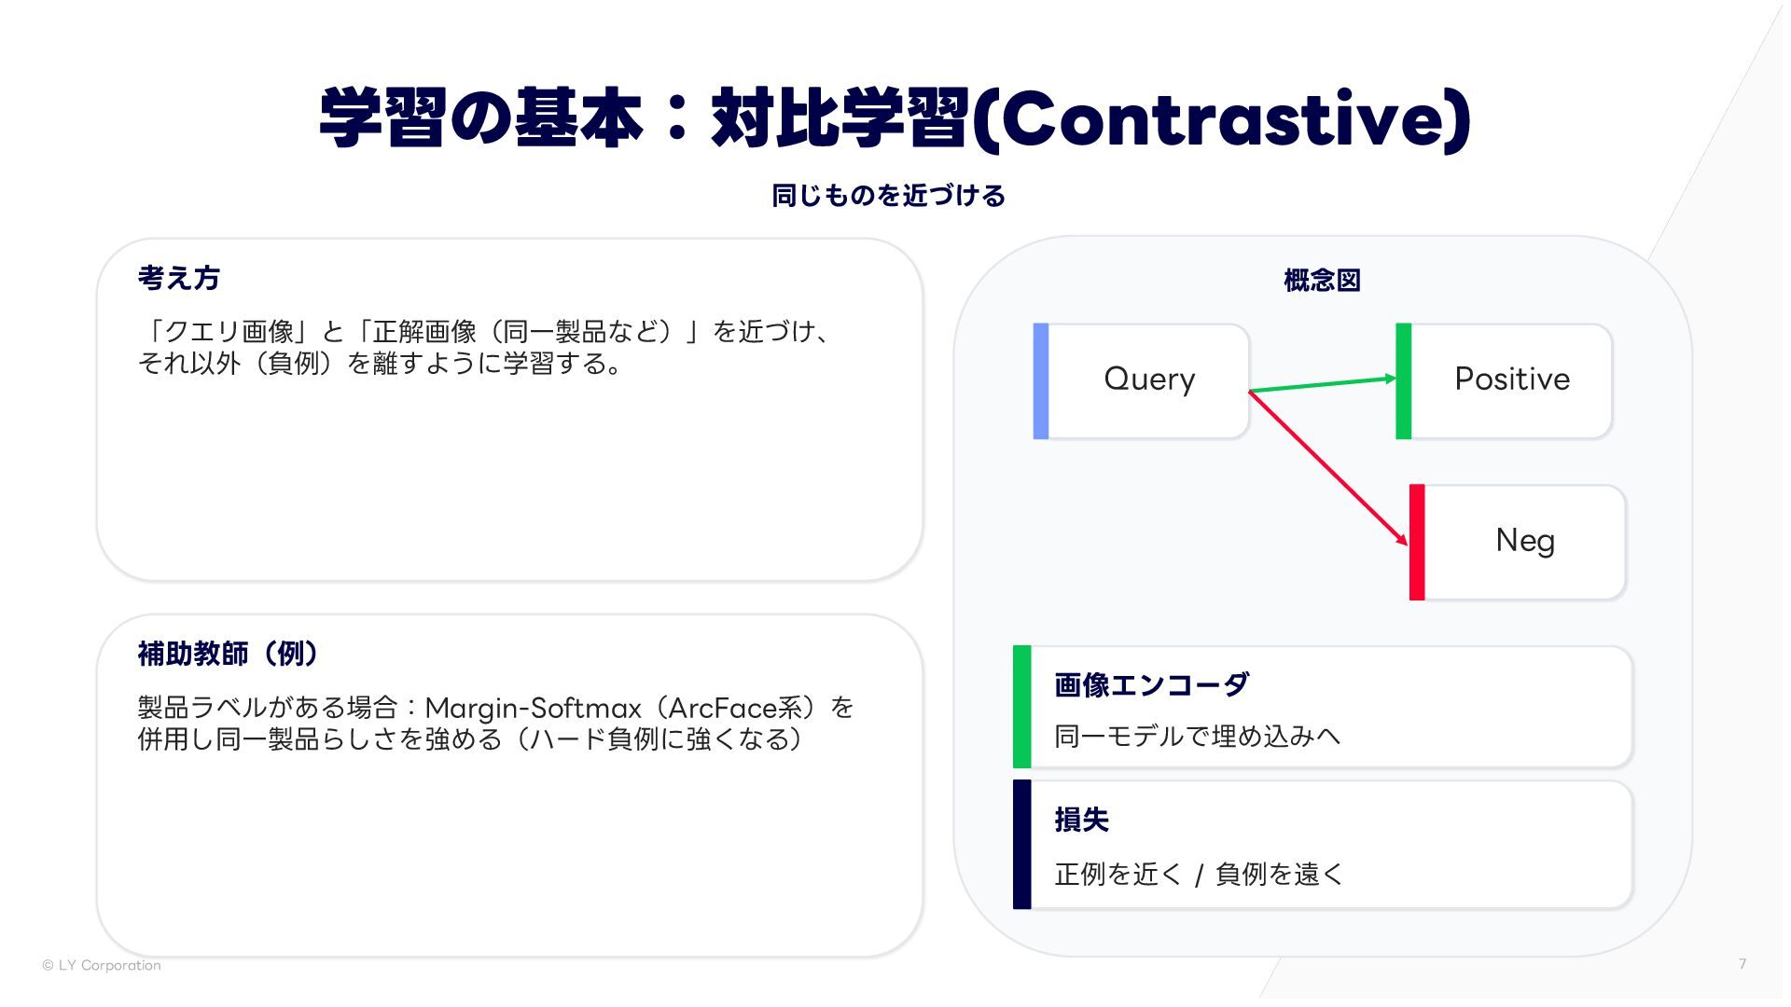Click the 損失 card
The width and height of the screenshot is (1791, 1007).
tap(1323, 844)
